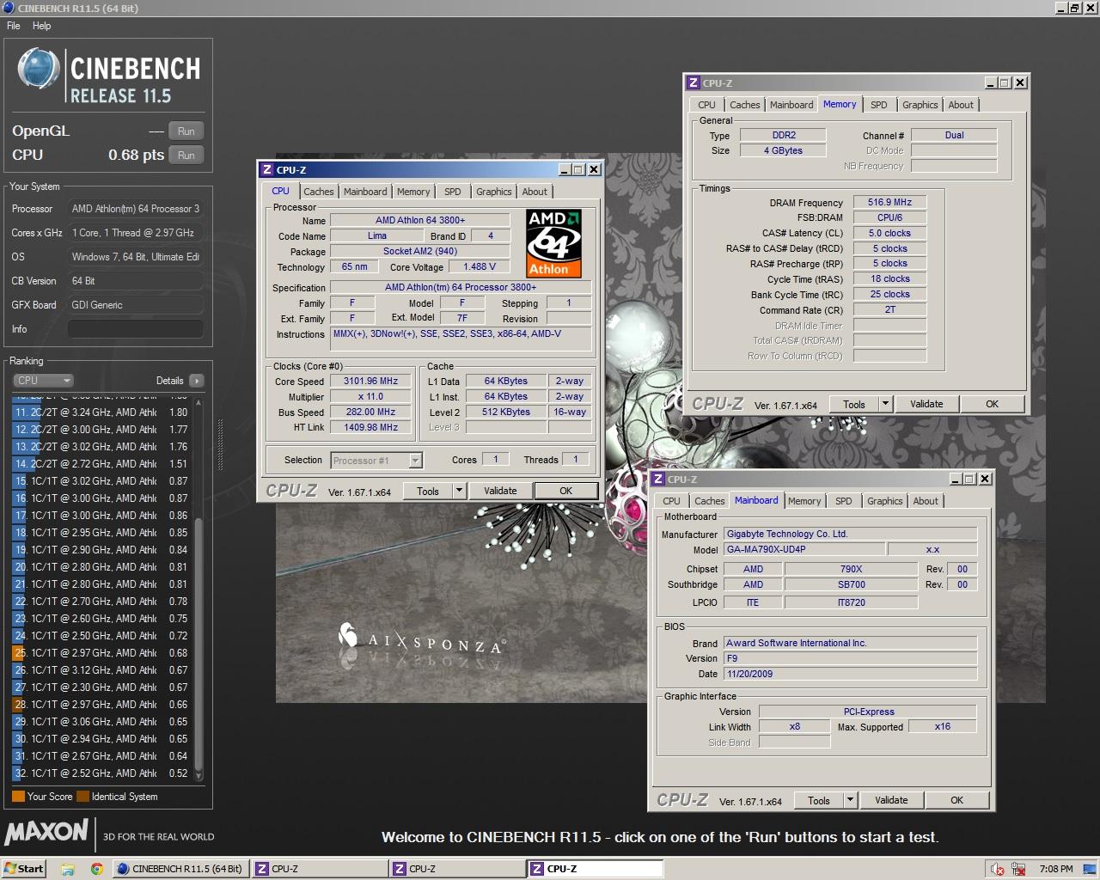Click CPU-Z title icon of Mainboard window
The image size is (1100, 880).
tap(658, 480)
